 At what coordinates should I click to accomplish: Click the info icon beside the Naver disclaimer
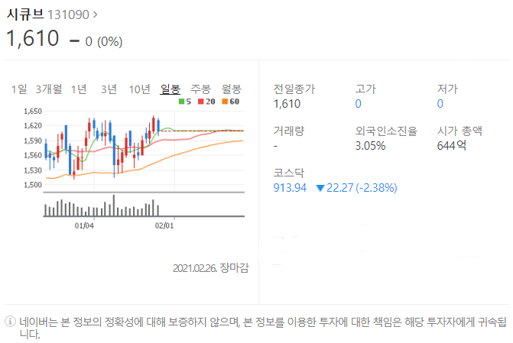(x=10, y=322)
